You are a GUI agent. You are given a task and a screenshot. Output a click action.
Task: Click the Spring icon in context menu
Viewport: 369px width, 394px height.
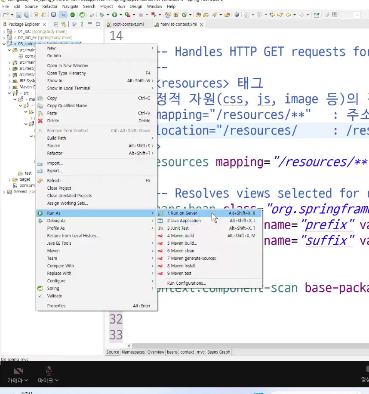tap(40, 289)
